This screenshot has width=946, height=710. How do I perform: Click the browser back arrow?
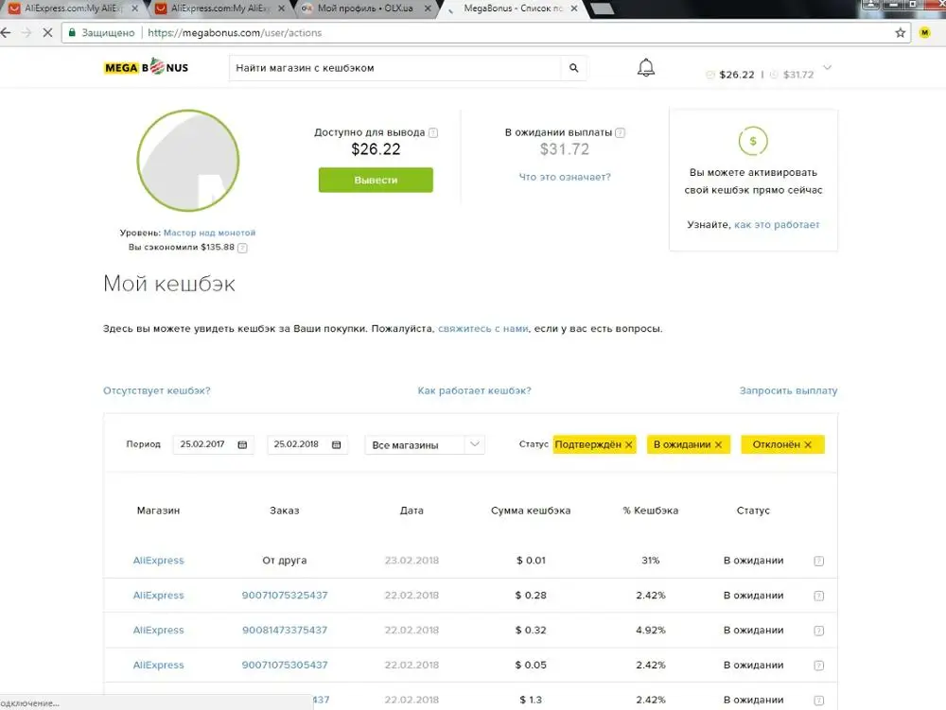6,32
